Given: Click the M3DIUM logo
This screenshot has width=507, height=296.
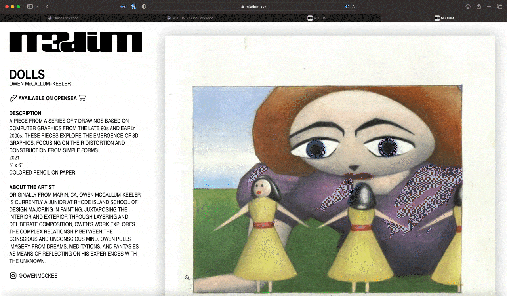Looking at the screenshot, I should pos(76,42).
